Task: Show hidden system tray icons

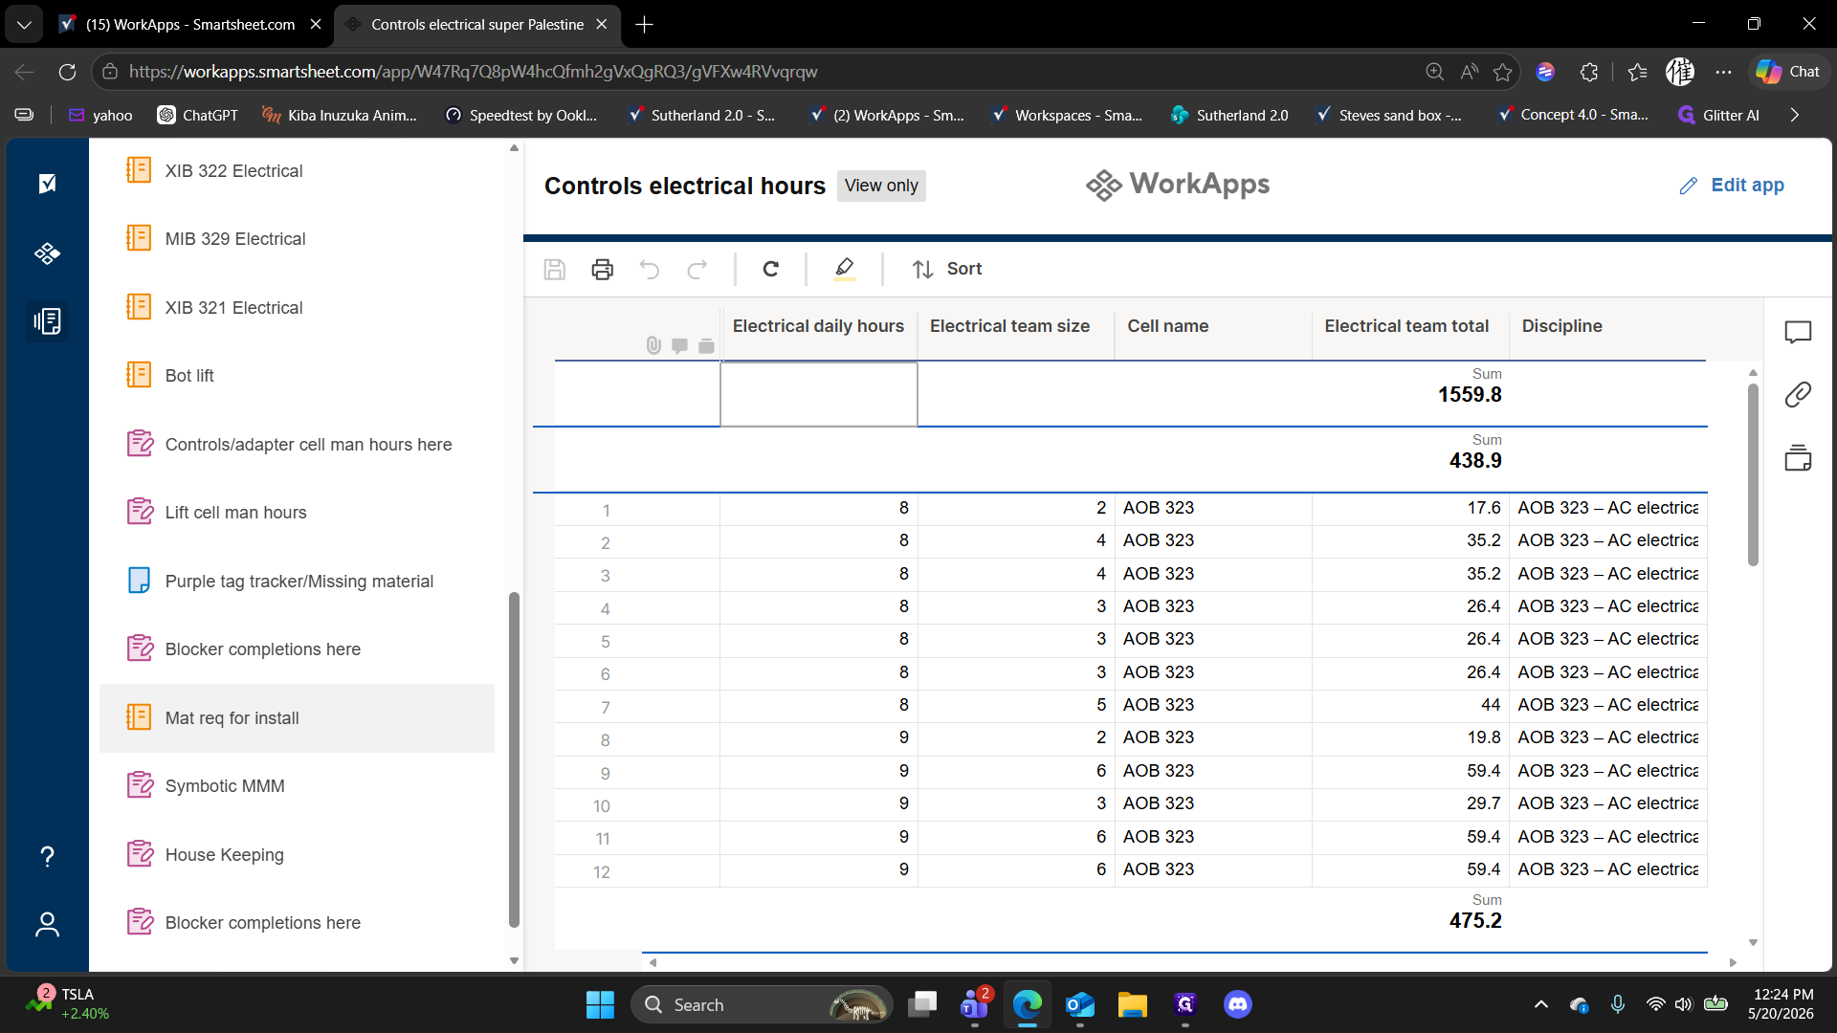Action: click(x=1540, y=1004)
